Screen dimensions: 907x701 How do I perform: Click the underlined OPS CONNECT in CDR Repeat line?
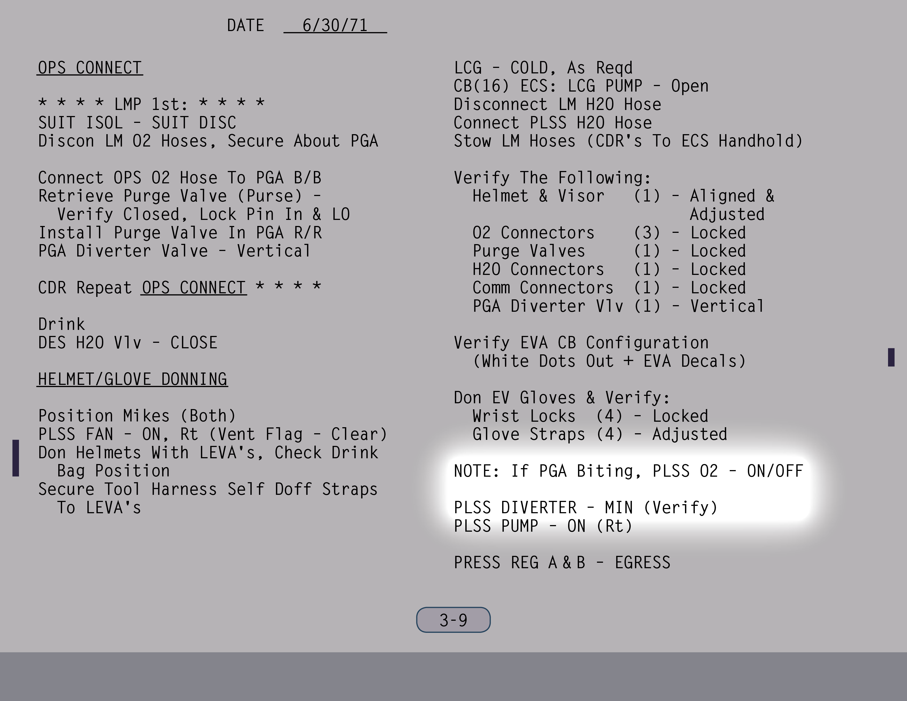point(193,287)
